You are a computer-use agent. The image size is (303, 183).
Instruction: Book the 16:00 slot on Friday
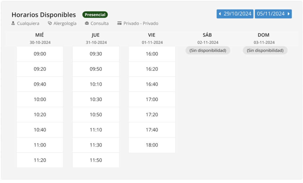pos(152,54)
